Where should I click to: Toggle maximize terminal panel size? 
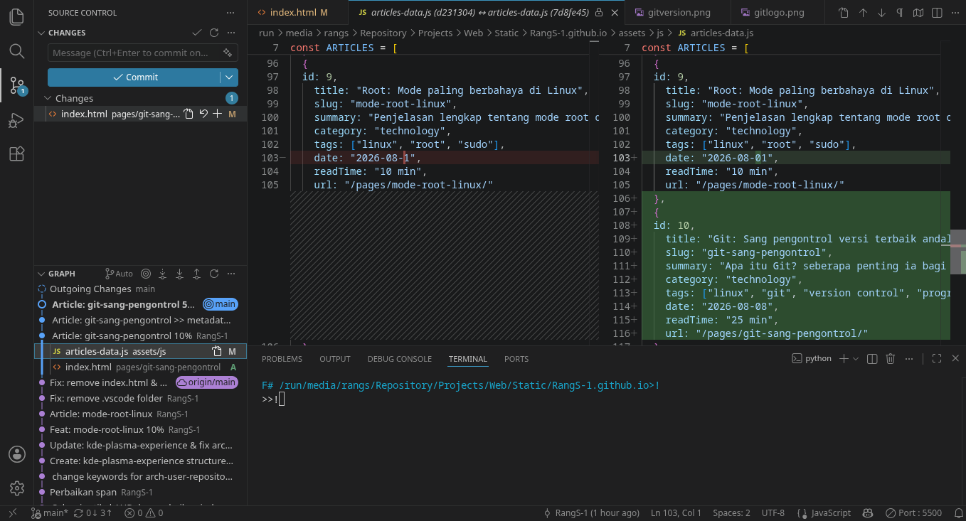[x=937, y=359]
